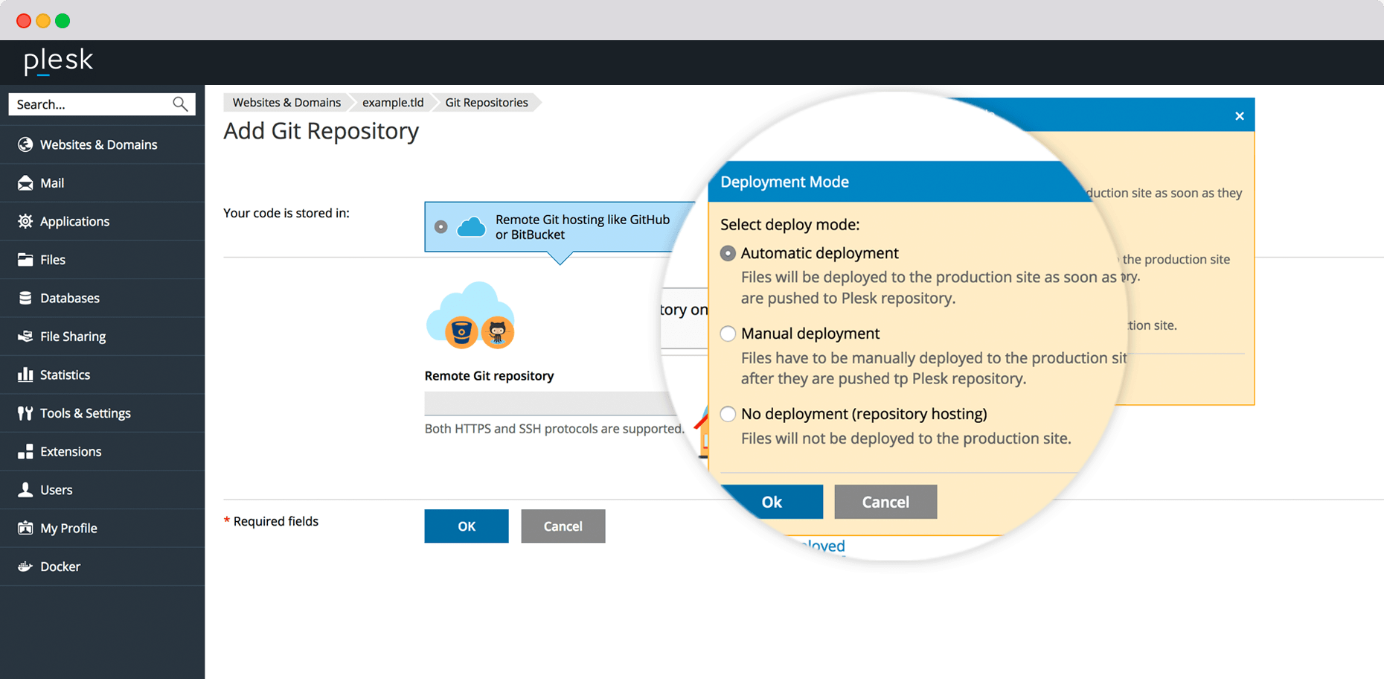Click the search magnifier icon
Image resolution: width=1384 pixels, height=679 pixels.
pyautogui.click(x=180, y=104)
